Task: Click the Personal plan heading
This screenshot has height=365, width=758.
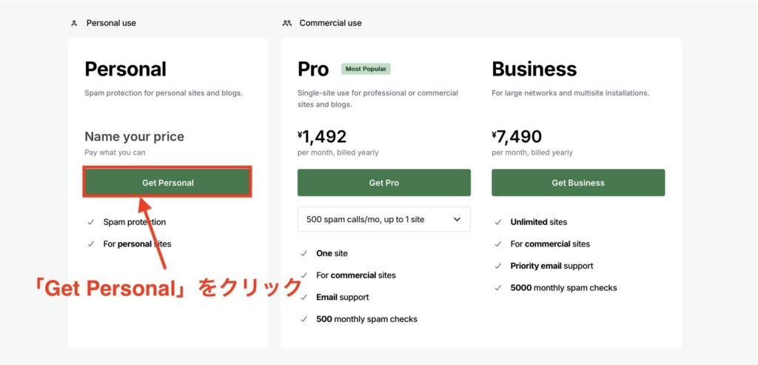Action: click(125, 69)
